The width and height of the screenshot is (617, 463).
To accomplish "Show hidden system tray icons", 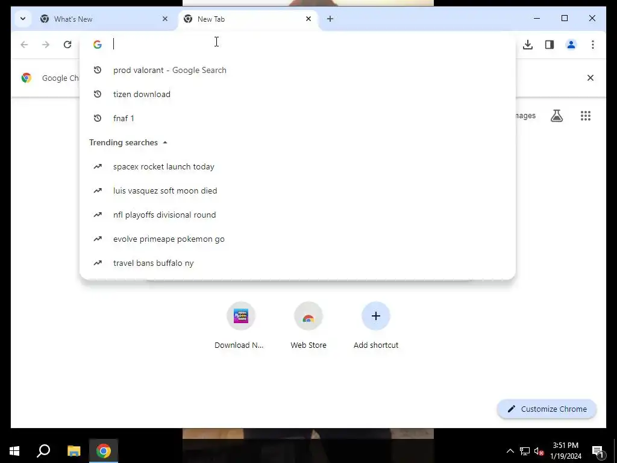I will pos(510,451).
